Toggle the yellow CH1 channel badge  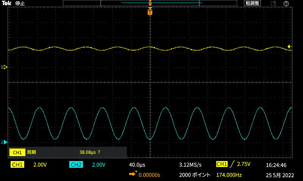pos(17,165)
